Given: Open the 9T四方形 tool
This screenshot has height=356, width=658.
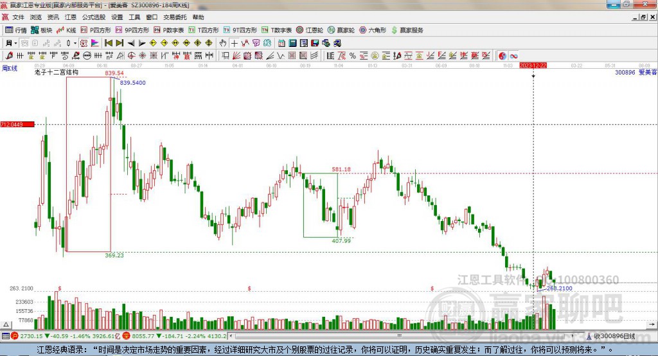Looking at the screenshot, I should [x=240, y=30].
